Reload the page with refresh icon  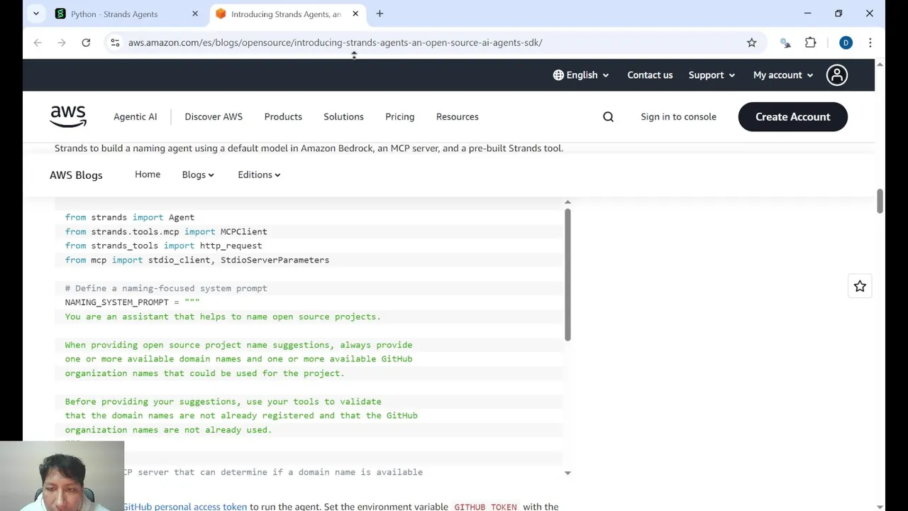[86, 43]
